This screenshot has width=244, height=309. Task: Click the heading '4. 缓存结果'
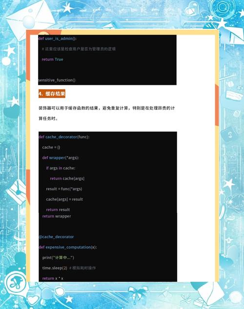pos(52,94)
